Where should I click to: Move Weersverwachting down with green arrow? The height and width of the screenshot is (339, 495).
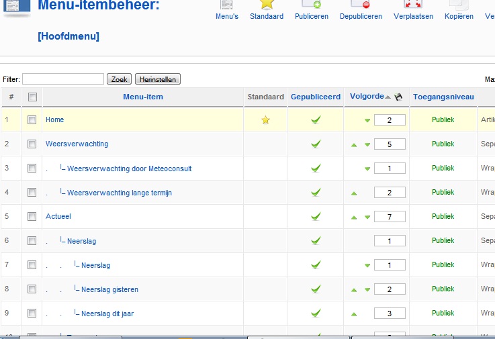click(367, 144)
